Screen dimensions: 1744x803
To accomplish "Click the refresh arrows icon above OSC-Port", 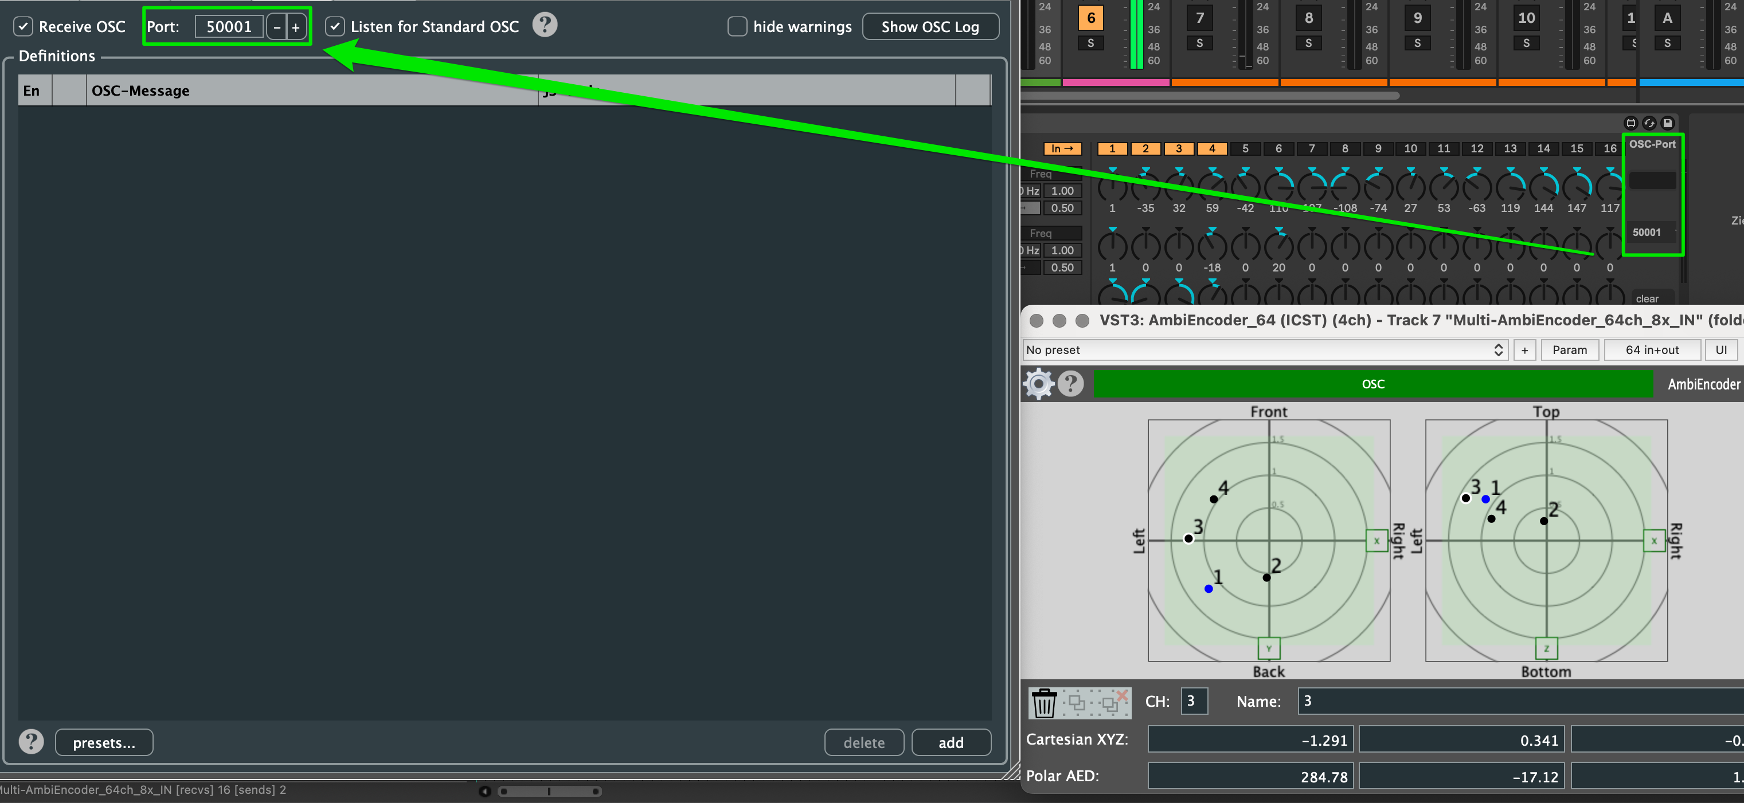I will pos(1649,123).
